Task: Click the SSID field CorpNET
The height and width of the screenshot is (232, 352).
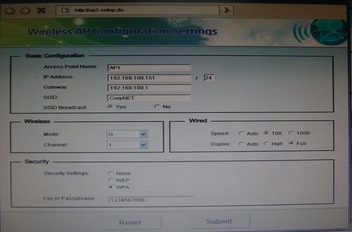Action: point(149,98)
